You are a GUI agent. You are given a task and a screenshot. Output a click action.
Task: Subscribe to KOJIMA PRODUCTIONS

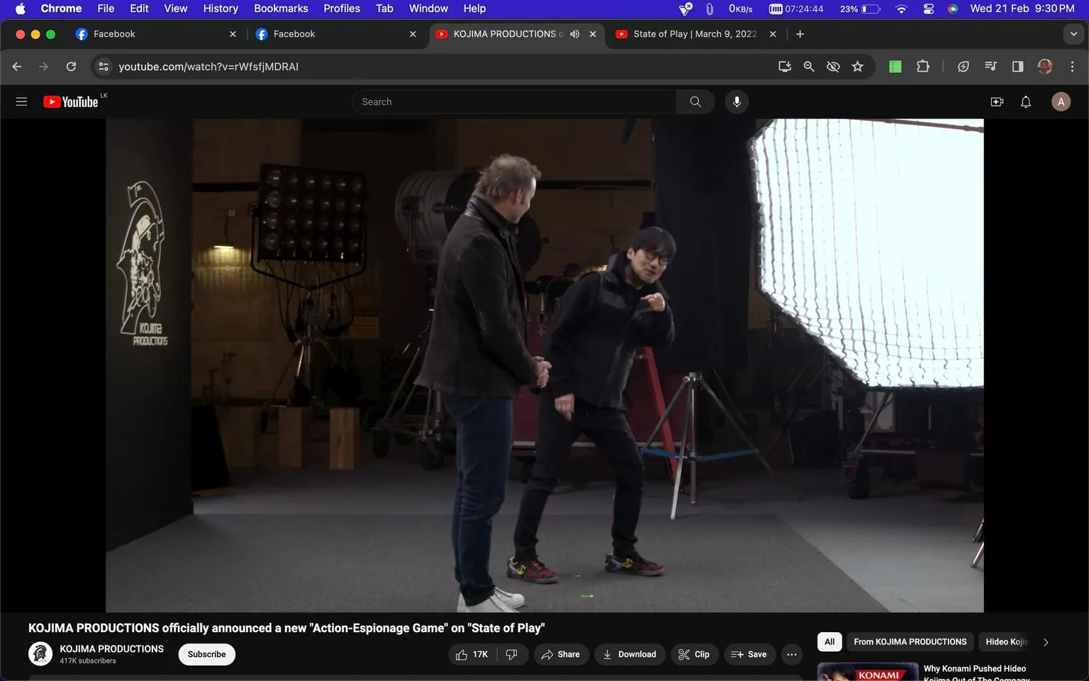point(206,654)
